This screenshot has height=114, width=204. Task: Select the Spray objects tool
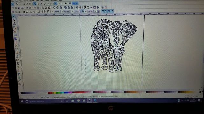pyautogui.click(x=18, y=67)
